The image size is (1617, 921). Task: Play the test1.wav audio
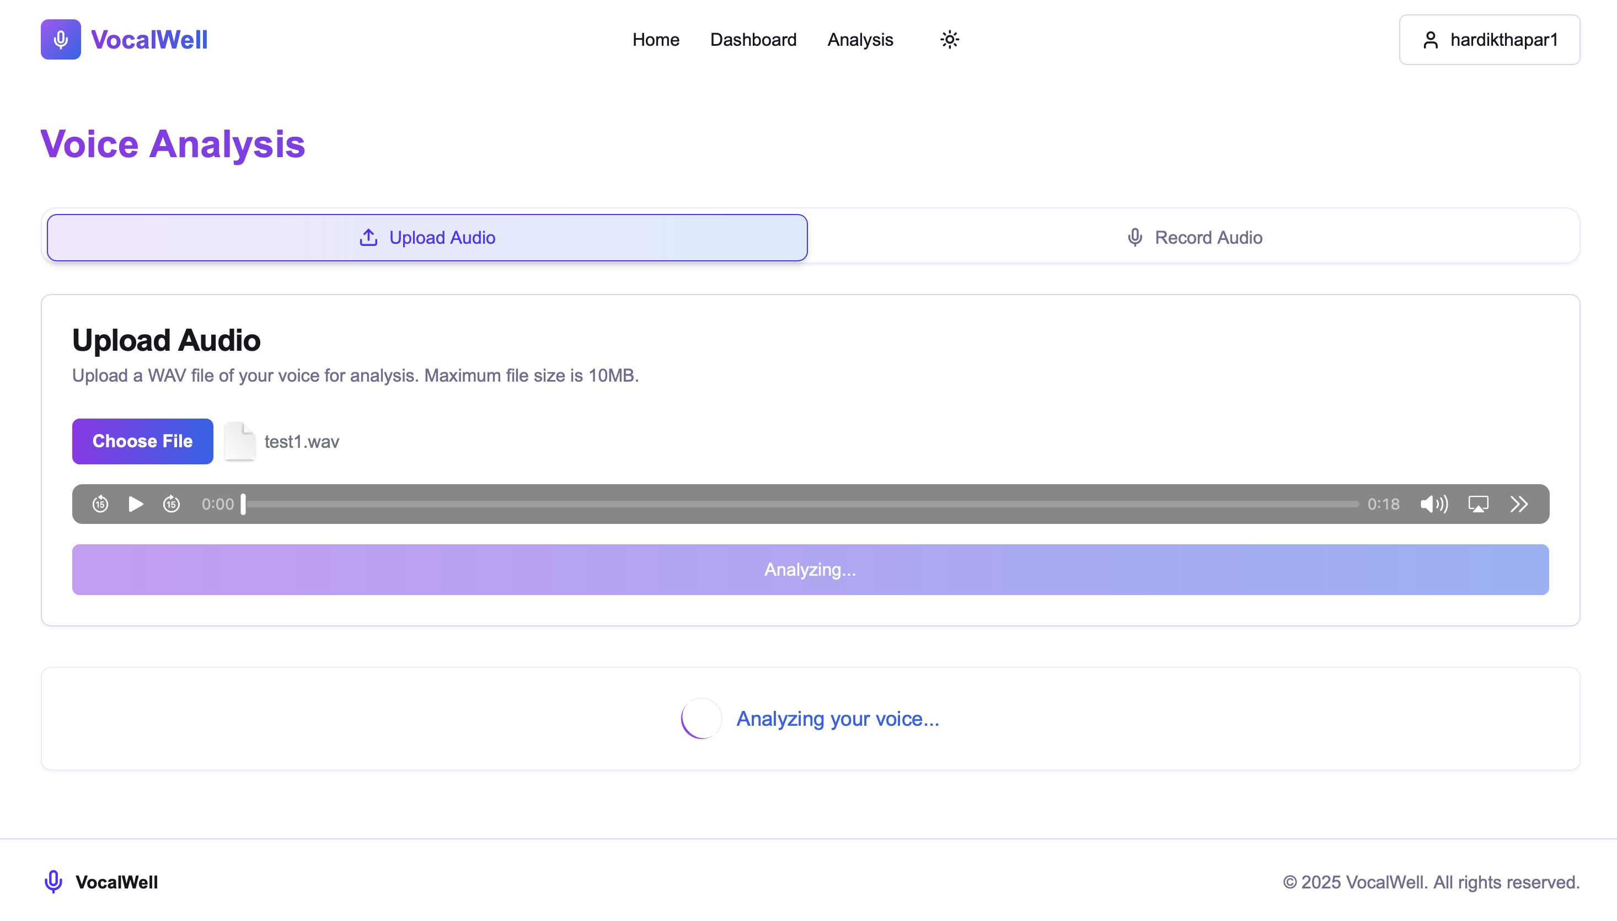135,504
